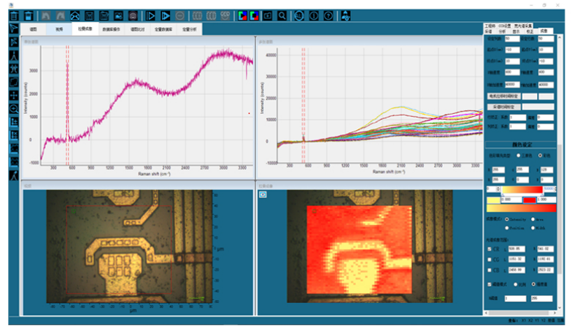Switch to the 拉曼成像 tab

click(85, 29)
